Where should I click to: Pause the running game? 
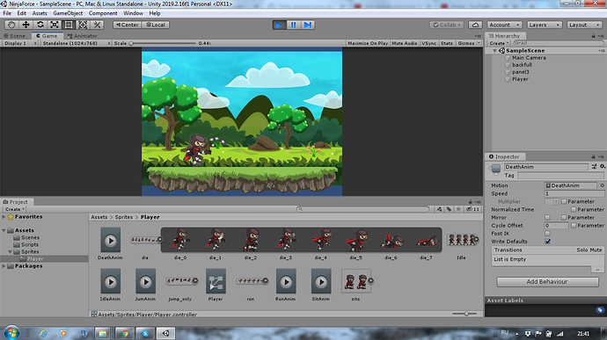pyautogui.click(x=293, y=25)
